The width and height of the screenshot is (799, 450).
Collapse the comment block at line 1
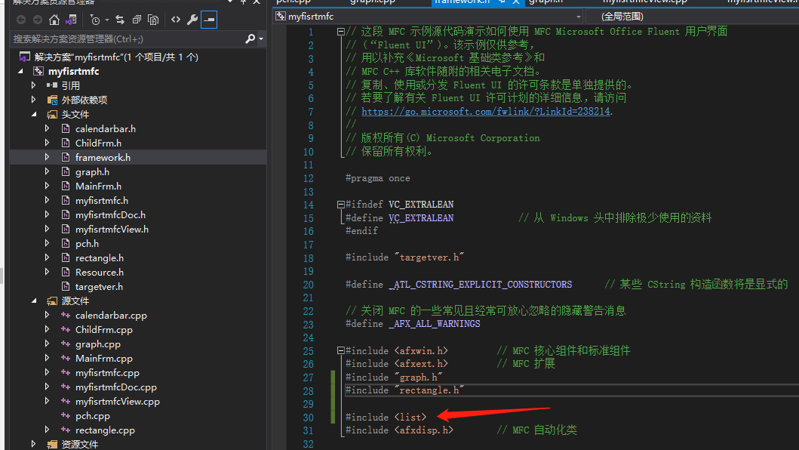340,32
